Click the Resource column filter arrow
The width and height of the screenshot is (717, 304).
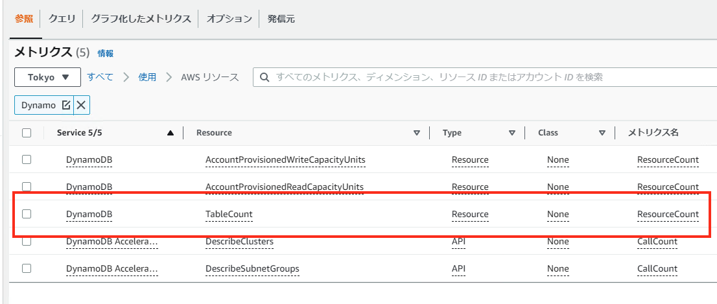tap(417, 133)
